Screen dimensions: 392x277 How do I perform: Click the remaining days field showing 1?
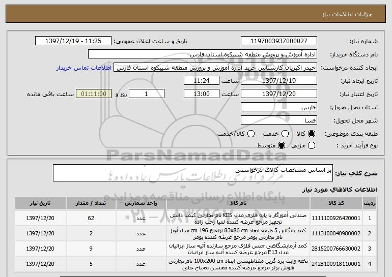[x=147, y=94]
